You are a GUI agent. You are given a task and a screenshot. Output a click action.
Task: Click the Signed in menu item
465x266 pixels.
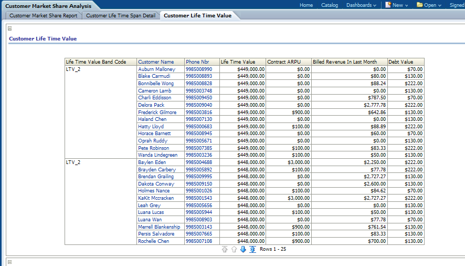coord(457,5)
